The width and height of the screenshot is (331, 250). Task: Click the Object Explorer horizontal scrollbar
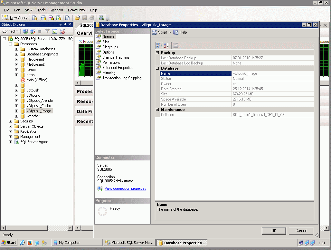37,228
